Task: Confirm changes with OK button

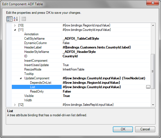Action: 123,129
